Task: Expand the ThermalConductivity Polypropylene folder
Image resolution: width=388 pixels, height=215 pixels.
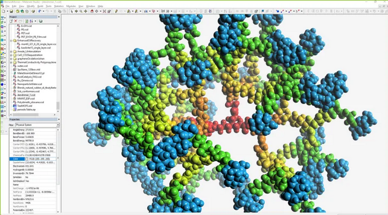Action: (x=11, y=62)
